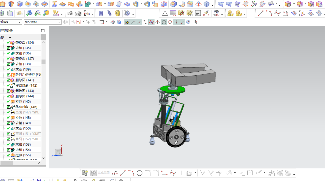Open the Delete Face tool
The image size is (325, 181).
pyautogui.click(x=311, y=4)
